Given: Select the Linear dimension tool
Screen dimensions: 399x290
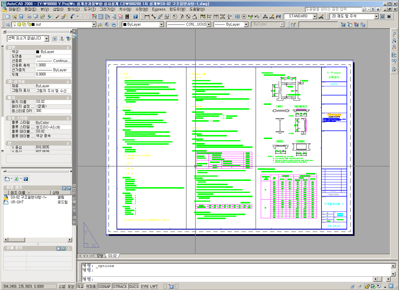Looking at the screenshot, I should [x=147, y=17].
